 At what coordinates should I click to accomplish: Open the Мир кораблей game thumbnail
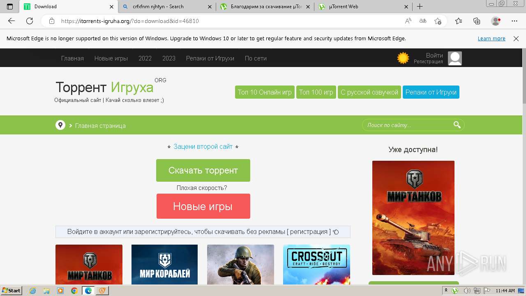tap(164, 264)
